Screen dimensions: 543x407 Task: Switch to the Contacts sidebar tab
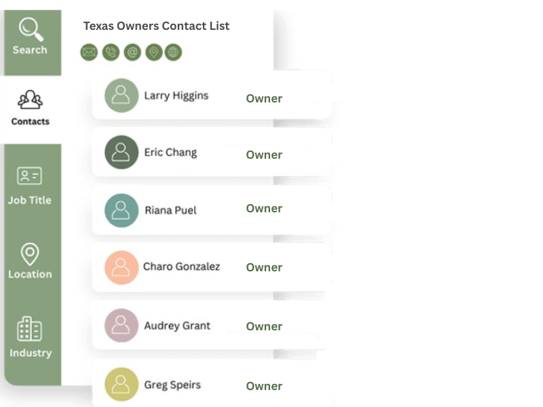[x=31, y=109]
